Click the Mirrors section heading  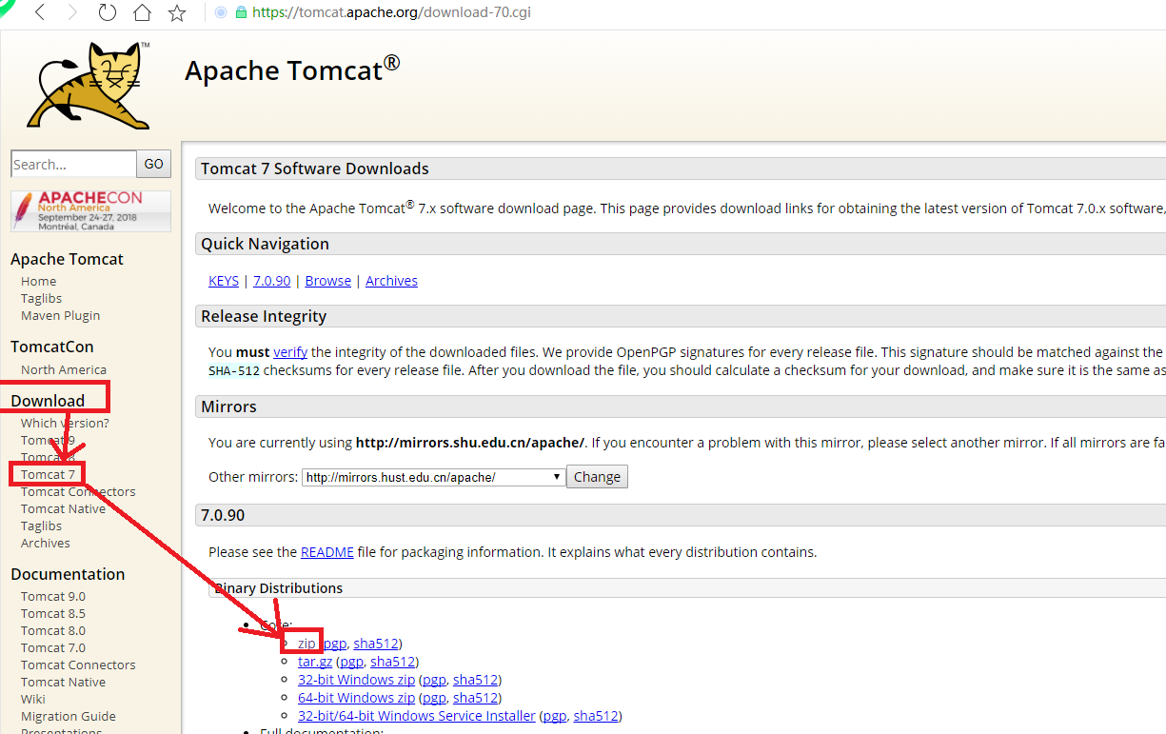click(228, 407)
